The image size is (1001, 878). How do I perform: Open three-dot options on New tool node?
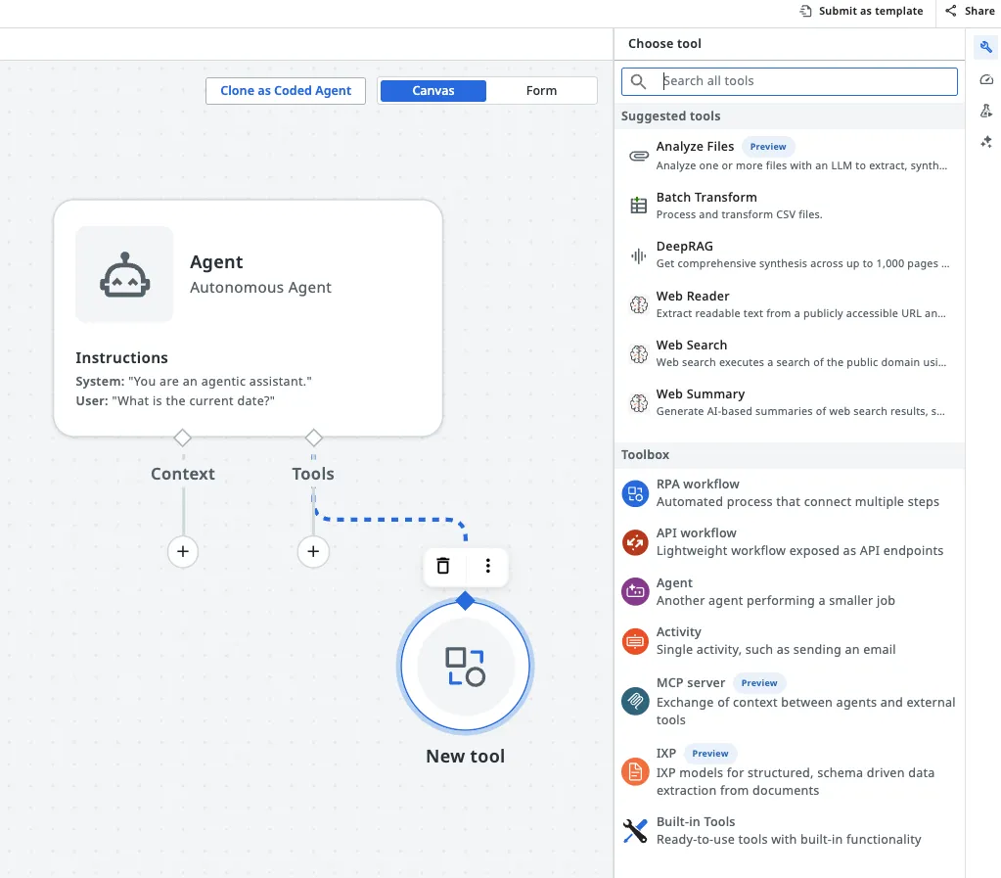coord(487,566)
